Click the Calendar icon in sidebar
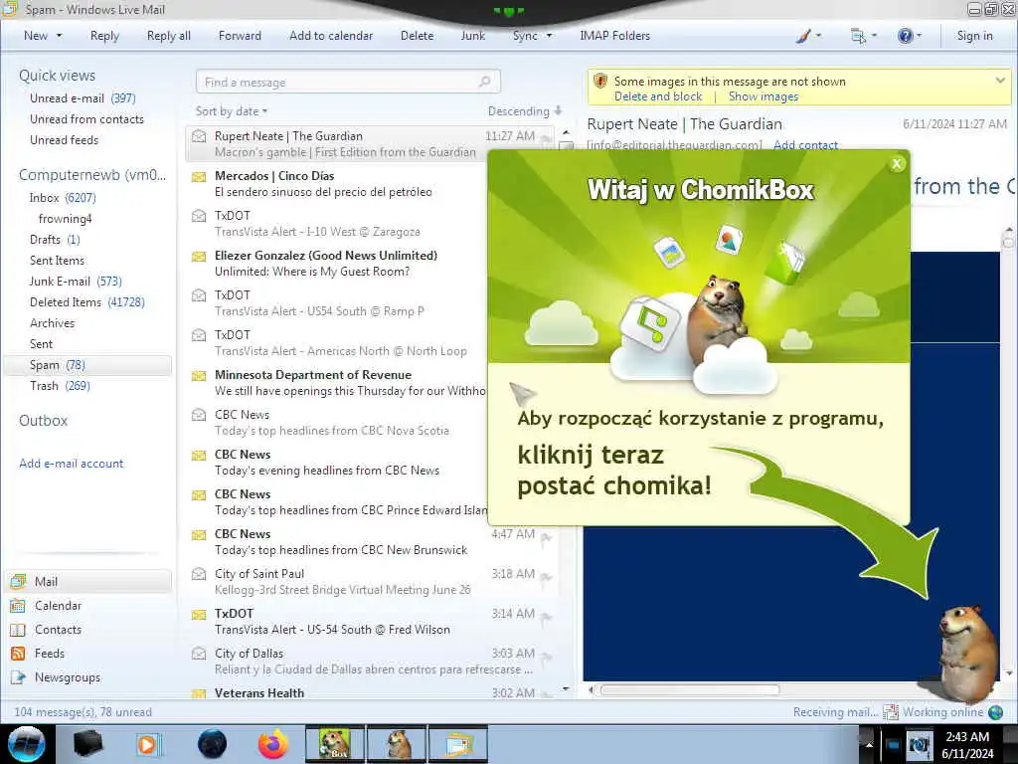Image resolution: width=1018 pixels, height=764 pixels. (x=18, y=606)
